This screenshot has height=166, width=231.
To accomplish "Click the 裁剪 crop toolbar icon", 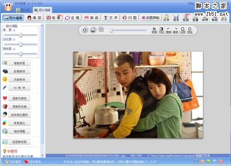I will (214, 18).
